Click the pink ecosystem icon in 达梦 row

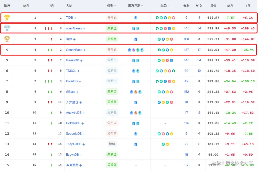(x=171, y=39)
